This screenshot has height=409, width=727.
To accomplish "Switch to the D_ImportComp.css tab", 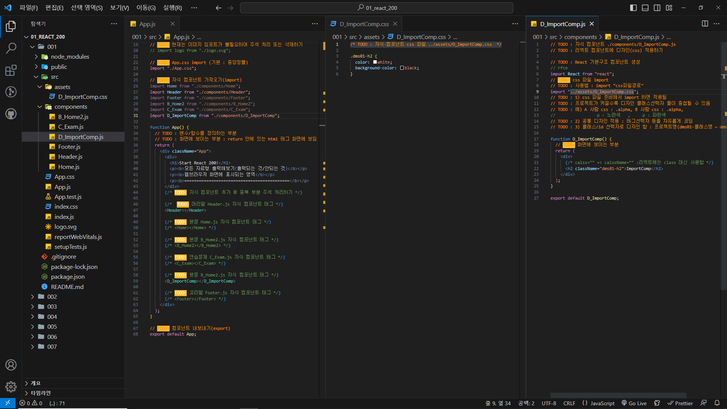I will 363,24.
